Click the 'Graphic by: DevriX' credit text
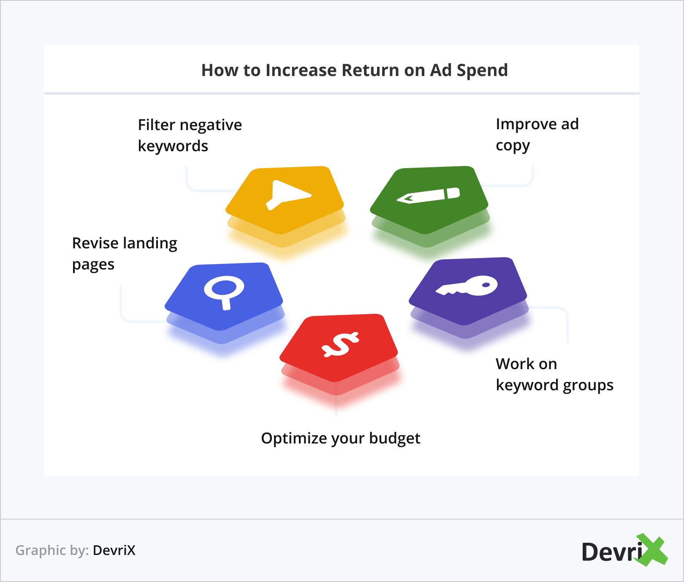The width and height of the screenshot is (684, 582). (x=76, y=550)
